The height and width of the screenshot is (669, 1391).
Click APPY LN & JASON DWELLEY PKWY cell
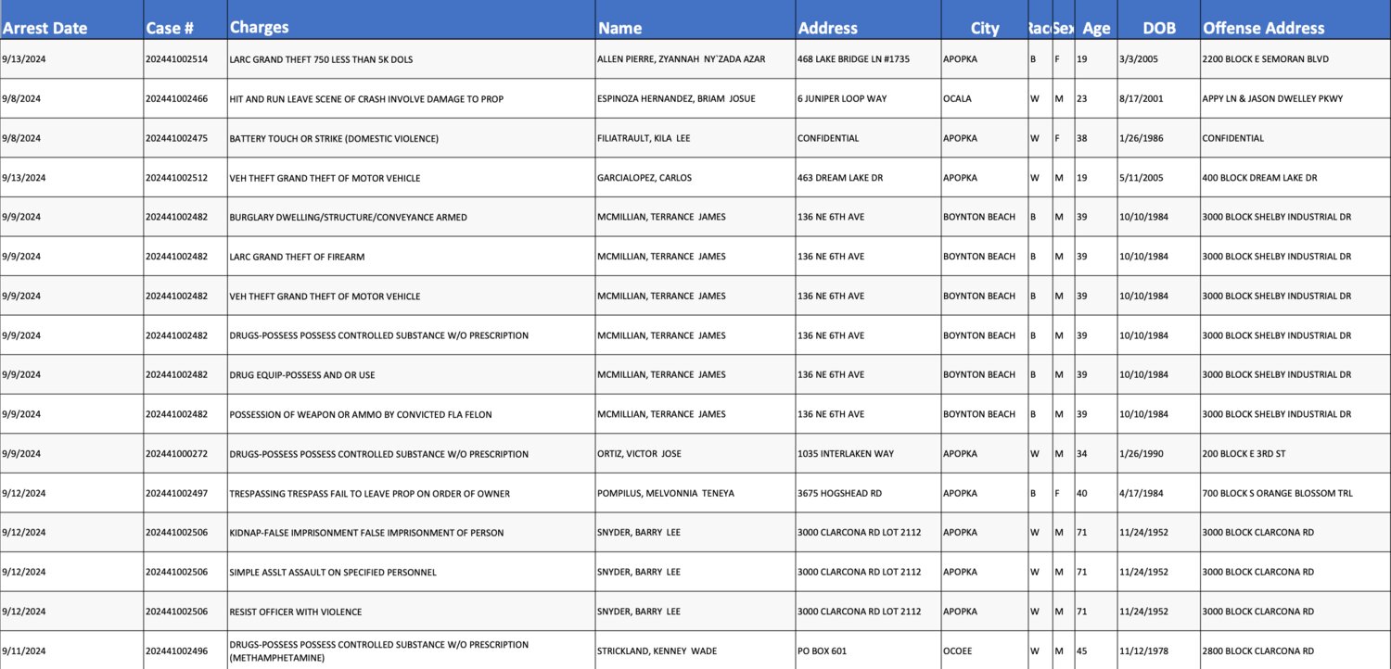coord(1295,98)
